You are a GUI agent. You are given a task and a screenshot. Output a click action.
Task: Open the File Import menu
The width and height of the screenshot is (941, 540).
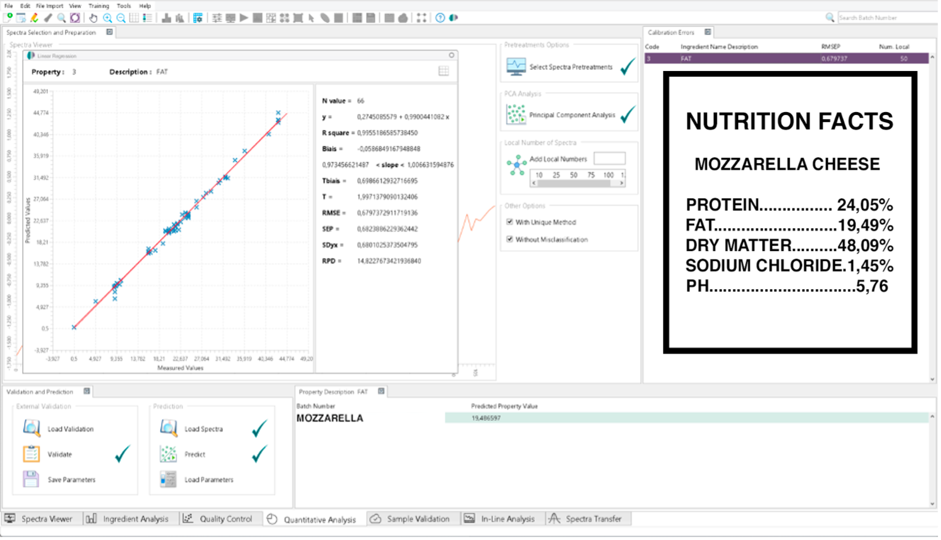coord(50,6)
